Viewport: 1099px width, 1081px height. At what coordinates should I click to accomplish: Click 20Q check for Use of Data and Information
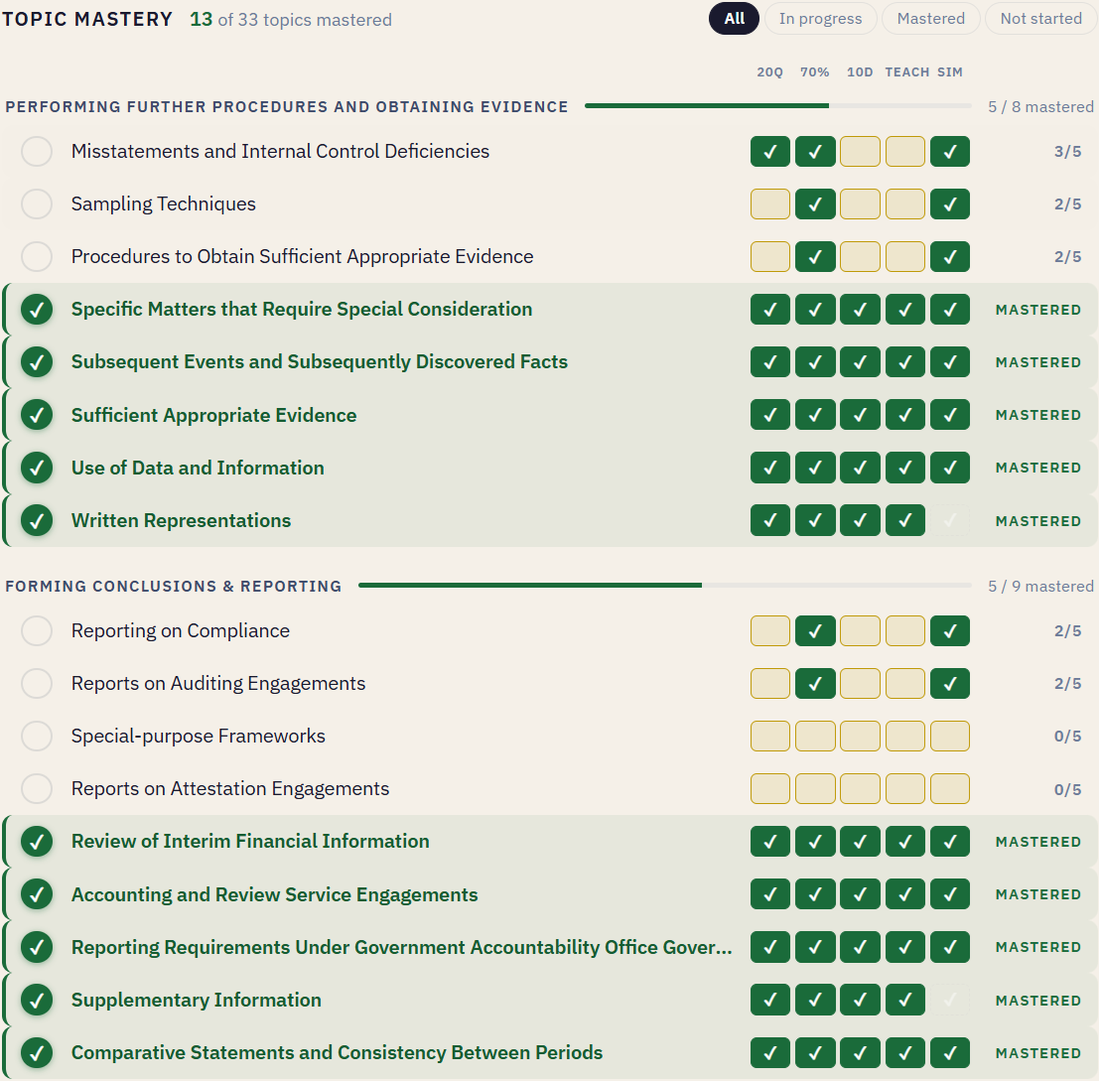pyautogui.click(x=770, y=468)
